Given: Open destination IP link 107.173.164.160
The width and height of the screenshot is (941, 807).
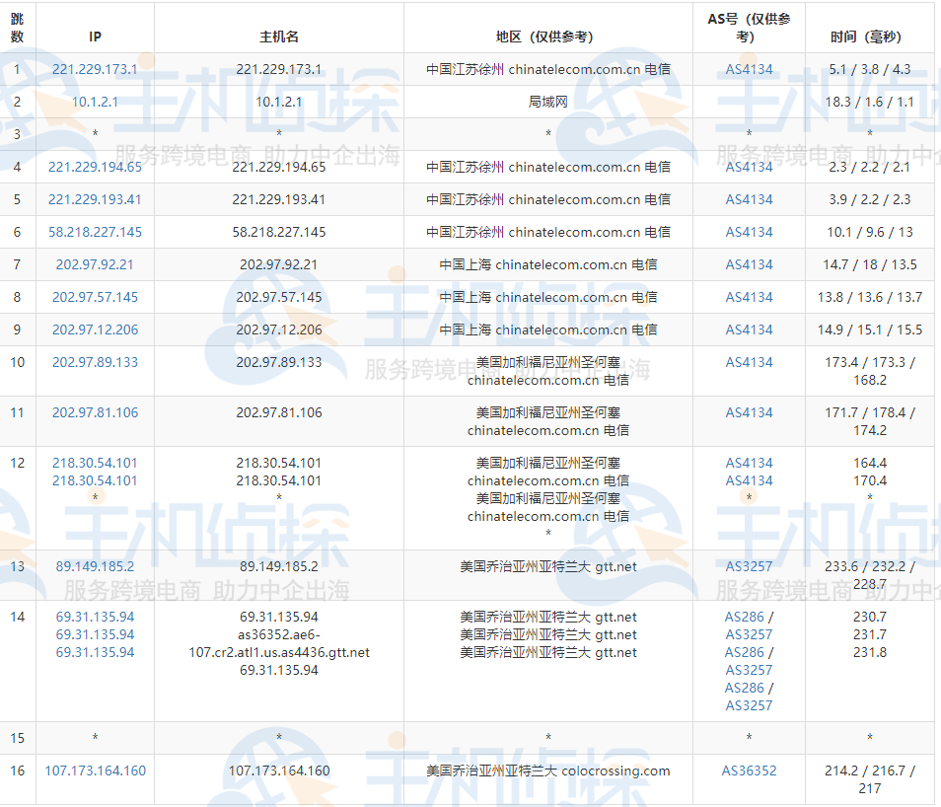Looking at the screenshot, I should pyautogui.click(x=94, y=770).
